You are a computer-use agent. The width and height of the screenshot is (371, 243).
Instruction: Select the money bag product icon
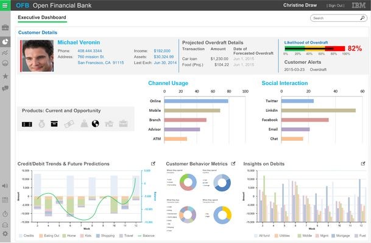click(x=41, y=124)
